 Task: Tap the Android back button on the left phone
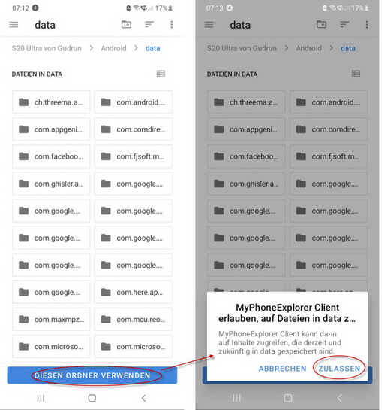[x=143, y=398]
